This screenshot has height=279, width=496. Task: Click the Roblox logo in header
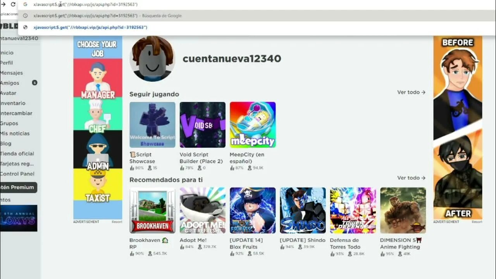[9, 26]
